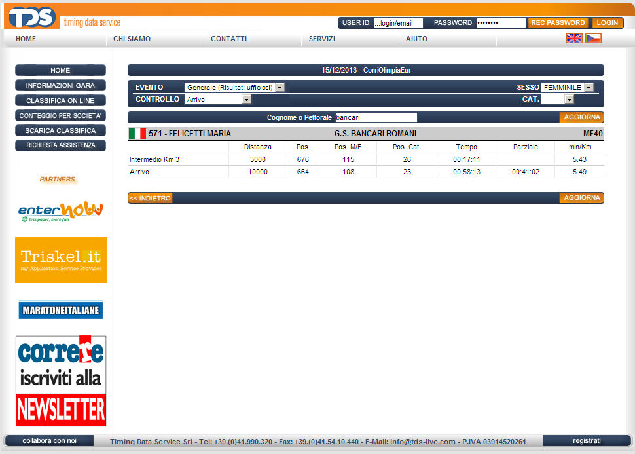
Task: Click the Italian flag next to Felicetti Maria
Action: 137,134
